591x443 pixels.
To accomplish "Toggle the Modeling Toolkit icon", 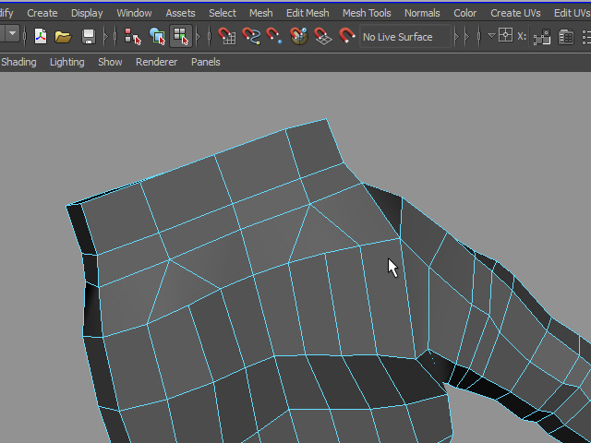I will [542, 37].
